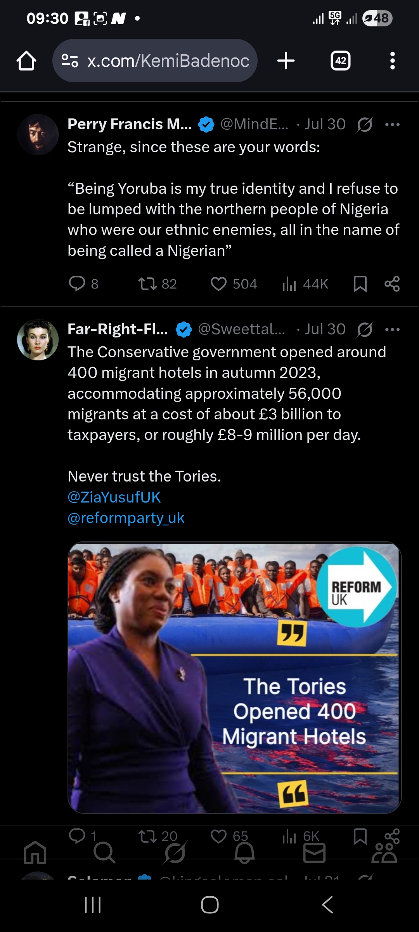Repost the Perry Francis post
The image size is (419, 932).
[148, 284]
